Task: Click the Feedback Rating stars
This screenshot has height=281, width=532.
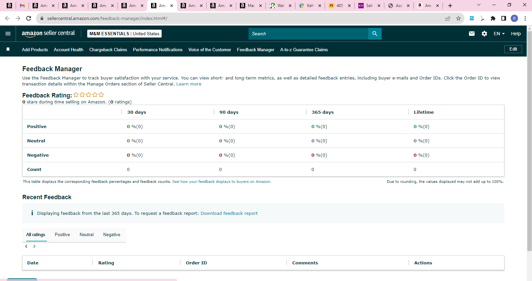Action: (89, 95)
